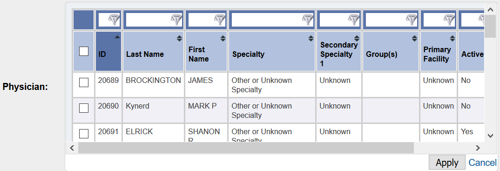Click the Apply button
This screenshot has width=500, height=171.
447,163
